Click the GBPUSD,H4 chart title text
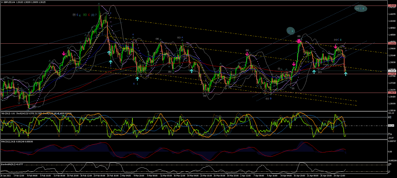The width and height of the screenshot is (397, 178). point(10,2)
